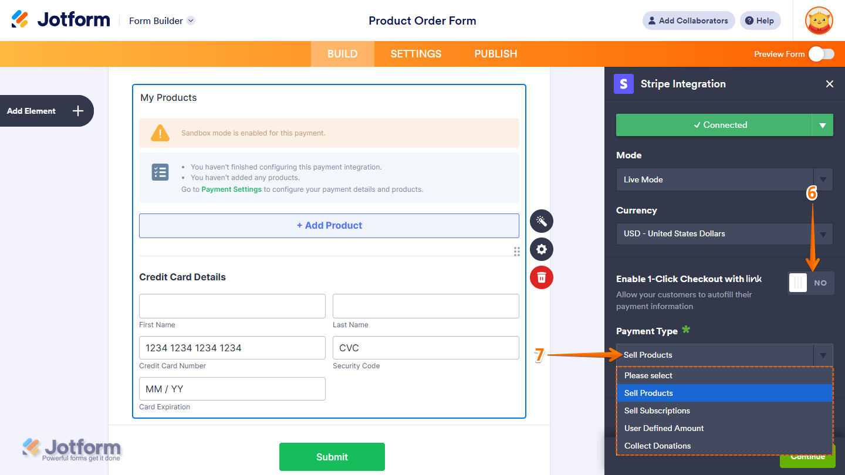Screen dimensions: 845x475
Task: Click the Stripe logo in the integration panel
Action: [624, 84]
